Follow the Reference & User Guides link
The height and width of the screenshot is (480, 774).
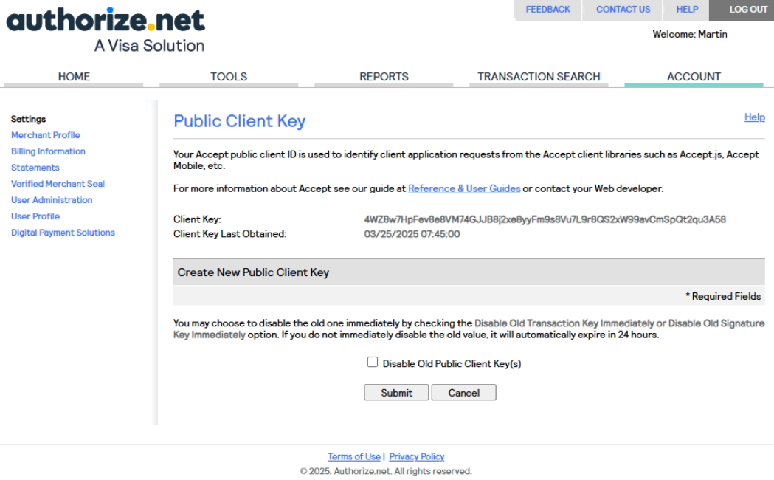tap(464, 188)
